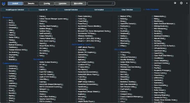Open the settings gear menu
The width and height of the screenshot is (190, 103).
[181, 3]
